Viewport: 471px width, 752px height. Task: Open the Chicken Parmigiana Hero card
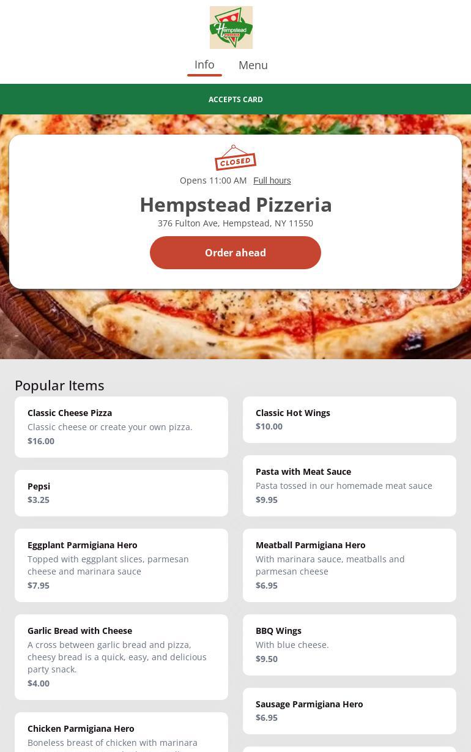[121, 733]
